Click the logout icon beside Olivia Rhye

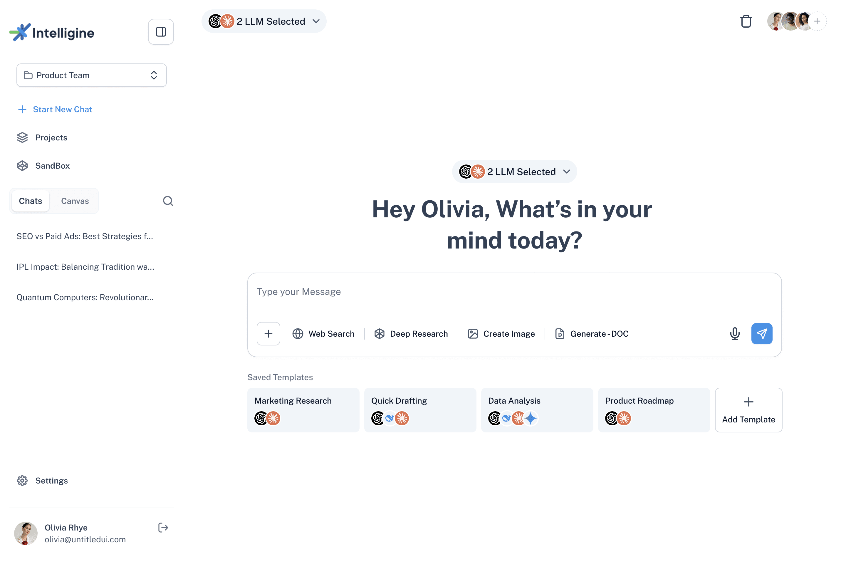163,528
